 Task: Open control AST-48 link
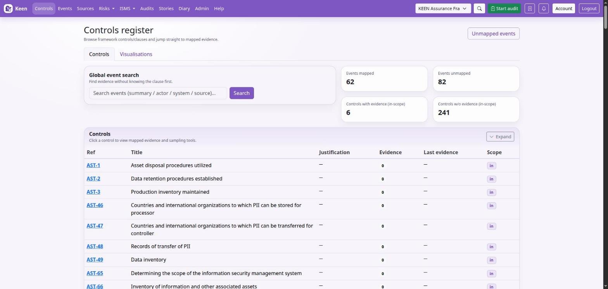(95, 246)
